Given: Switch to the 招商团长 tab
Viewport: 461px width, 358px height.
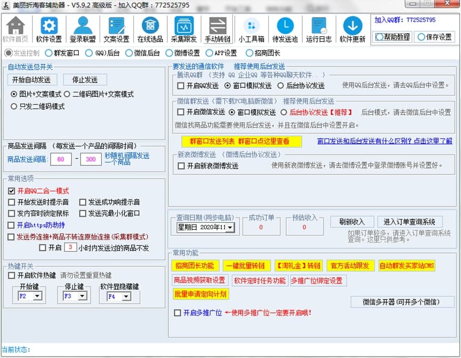Looking at the screenshot, I should pos(249,53).
